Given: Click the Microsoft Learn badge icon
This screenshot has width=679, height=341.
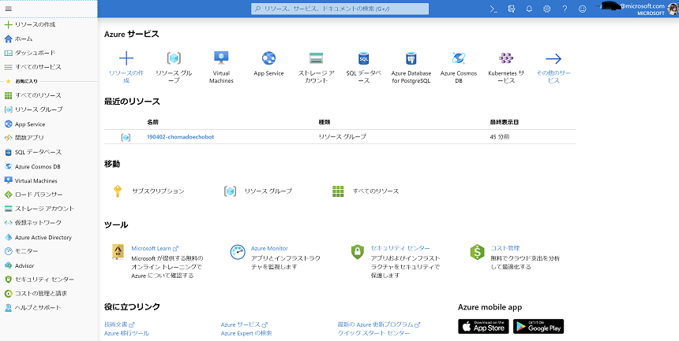Looking at the screenshot, I should click(118, 252).
